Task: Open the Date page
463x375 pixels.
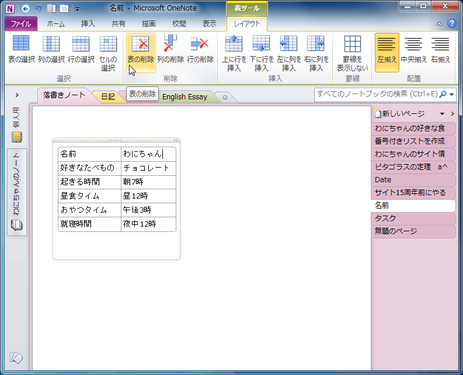Action: (x=413, y=180)
